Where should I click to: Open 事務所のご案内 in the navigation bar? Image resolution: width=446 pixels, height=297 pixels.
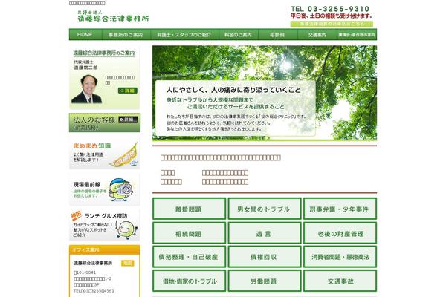[x=126, y=34]
